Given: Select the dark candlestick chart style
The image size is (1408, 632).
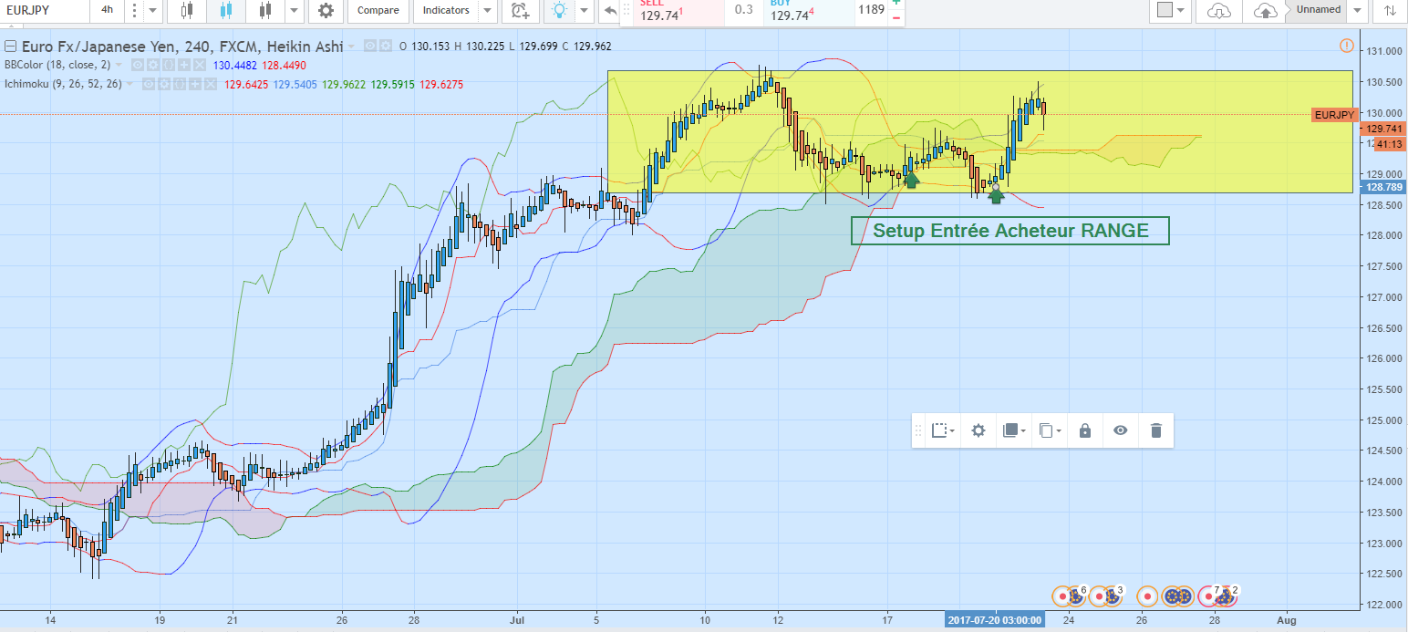Looking at the screenshot, I should tap(265, 10).
